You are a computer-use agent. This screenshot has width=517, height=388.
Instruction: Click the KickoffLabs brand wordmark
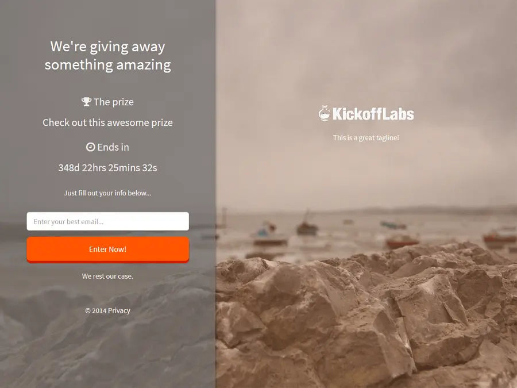pyautogui.click(x=373, y=114)
